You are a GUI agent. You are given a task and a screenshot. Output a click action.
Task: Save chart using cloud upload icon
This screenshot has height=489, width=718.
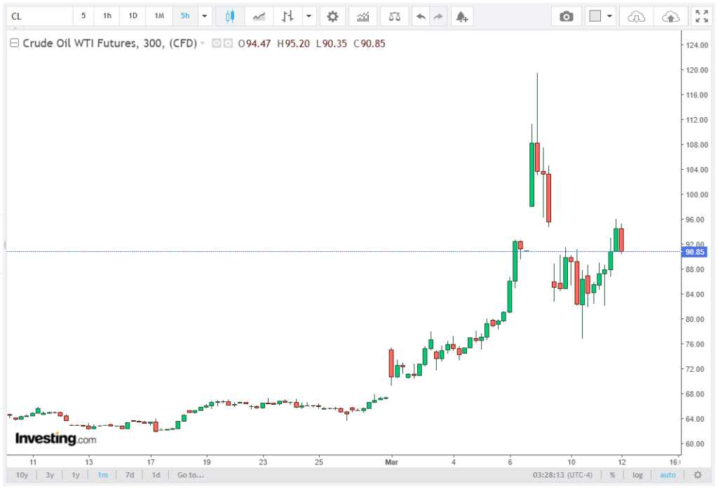pos(670,15)
